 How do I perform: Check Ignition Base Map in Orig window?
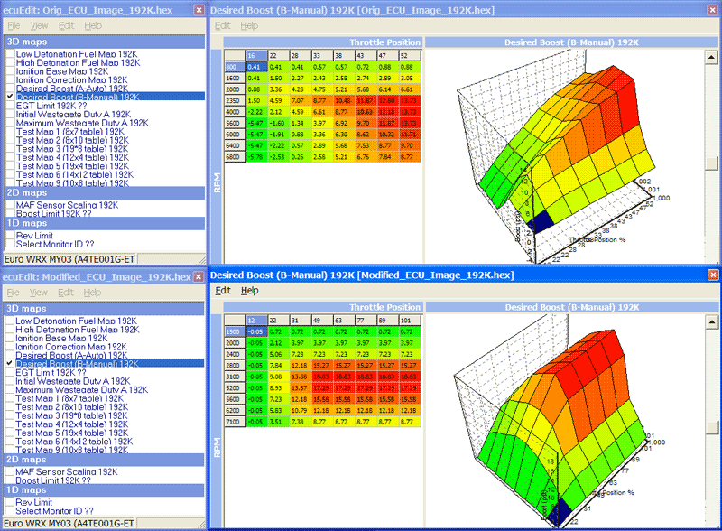10,71
